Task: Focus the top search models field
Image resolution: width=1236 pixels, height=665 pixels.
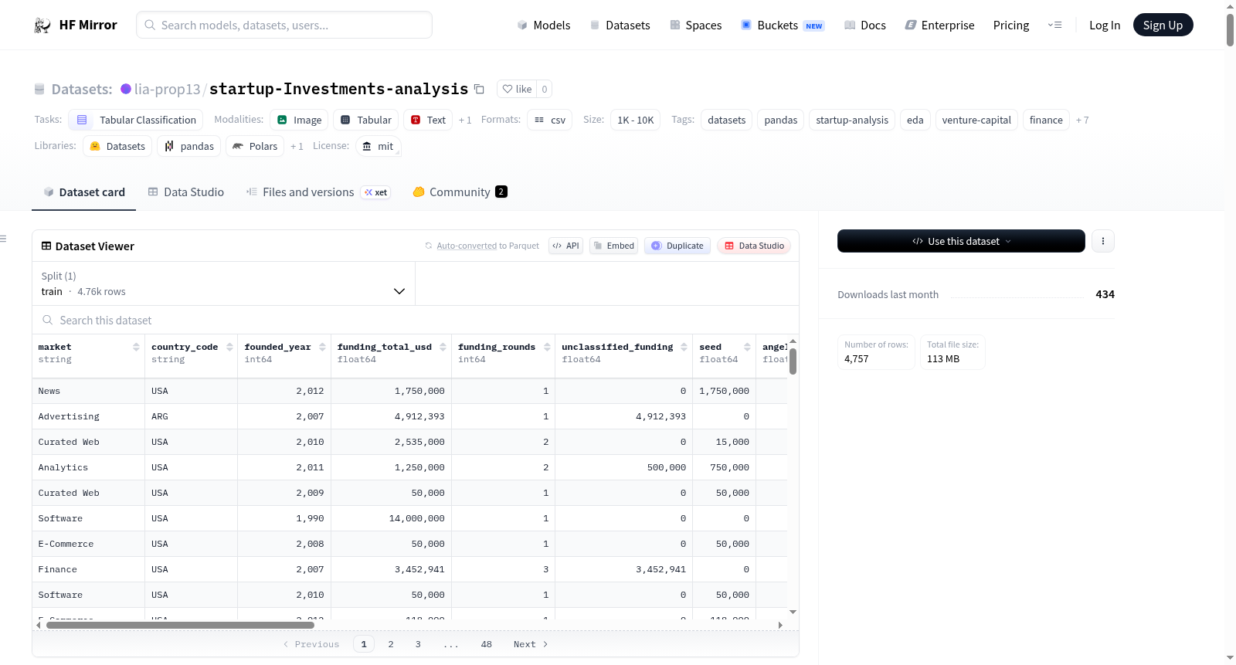Action: click(x=284, y=25)
